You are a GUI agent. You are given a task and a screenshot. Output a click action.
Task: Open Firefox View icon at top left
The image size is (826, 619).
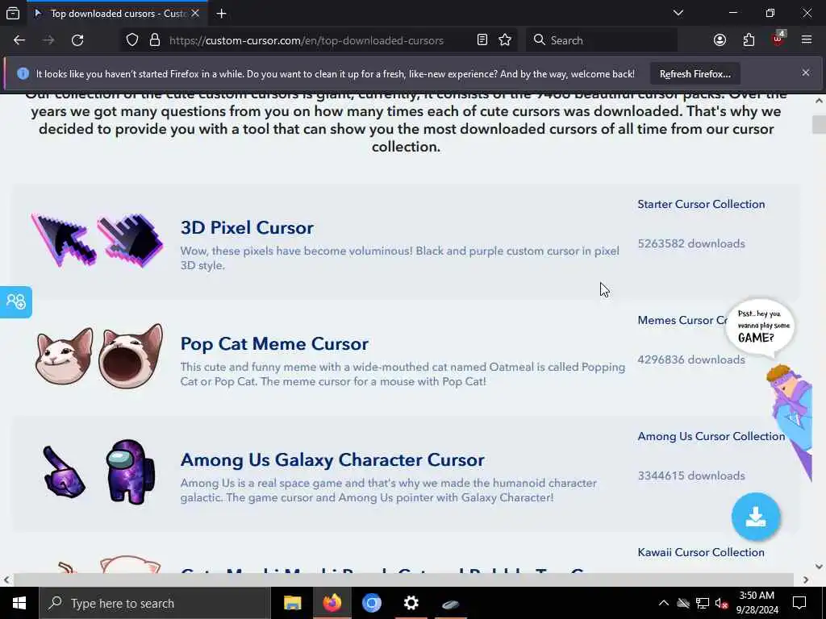pos(13,13)
